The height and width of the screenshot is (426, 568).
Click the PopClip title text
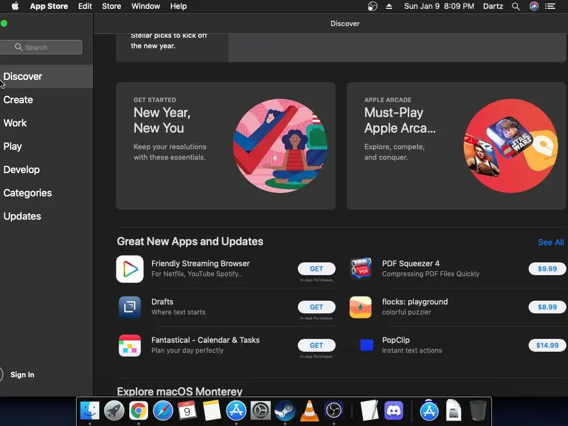click(x=395, y=340)
